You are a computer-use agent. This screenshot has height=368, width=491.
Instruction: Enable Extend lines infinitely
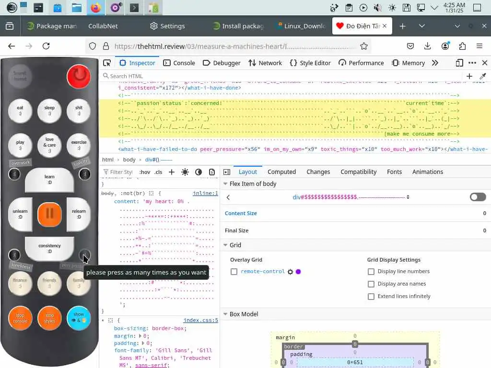tap(371, 296)
